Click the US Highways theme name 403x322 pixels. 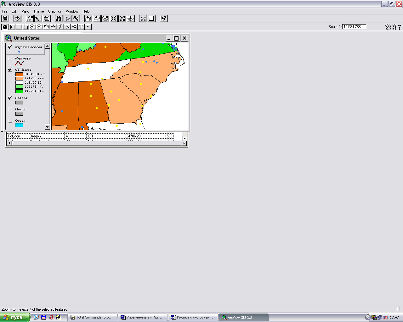click(23, 58)
